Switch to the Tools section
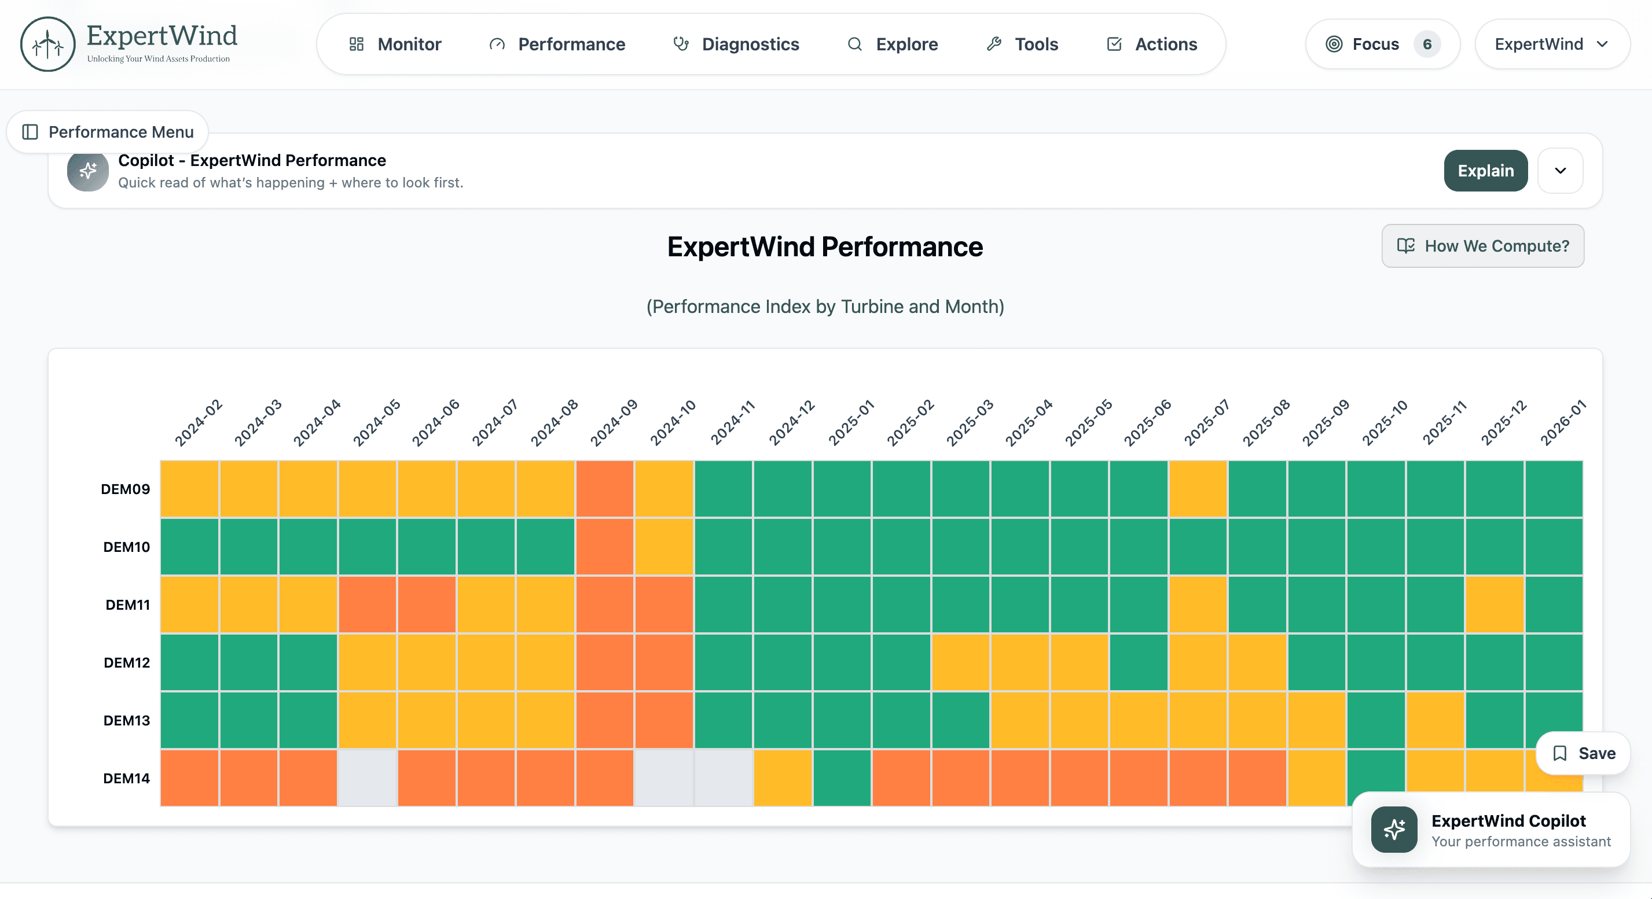 click(x=1022, y=44)
